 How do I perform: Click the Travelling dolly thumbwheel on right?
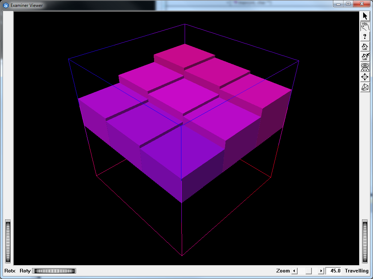pos(365,241)
